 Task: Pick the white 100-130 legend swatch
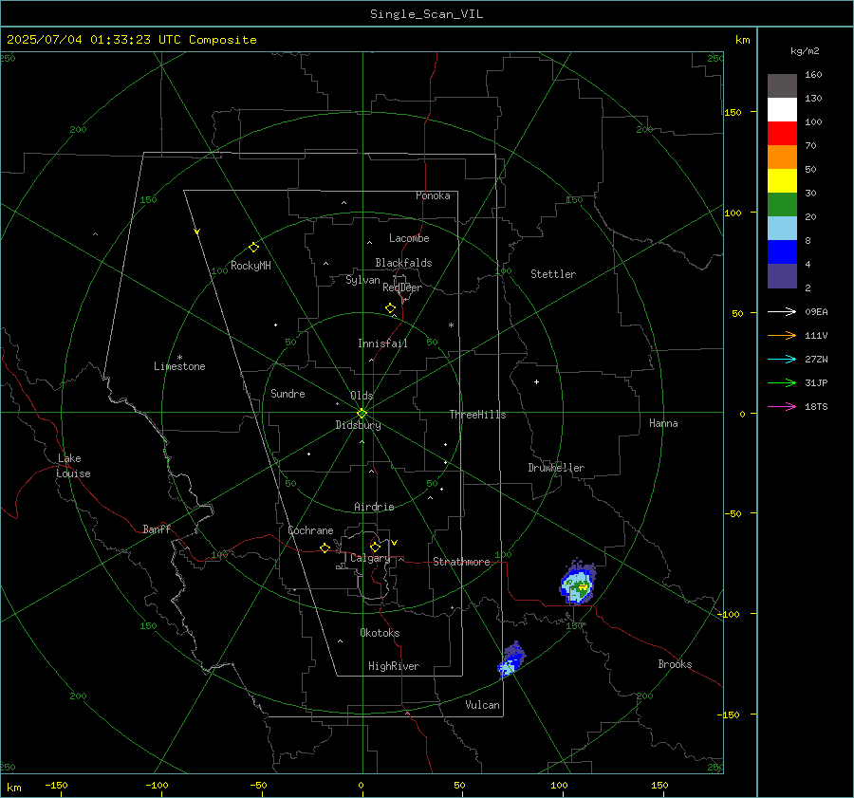pos(782,110)
